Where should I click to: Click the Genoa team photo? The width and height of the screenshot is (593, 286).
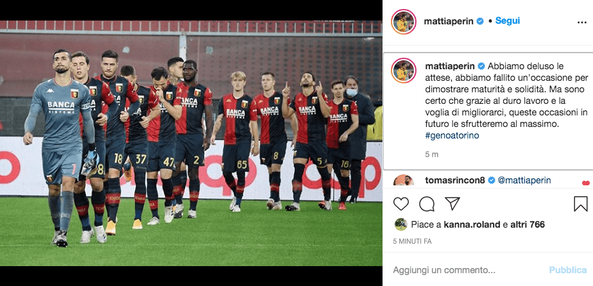(191, 143)
